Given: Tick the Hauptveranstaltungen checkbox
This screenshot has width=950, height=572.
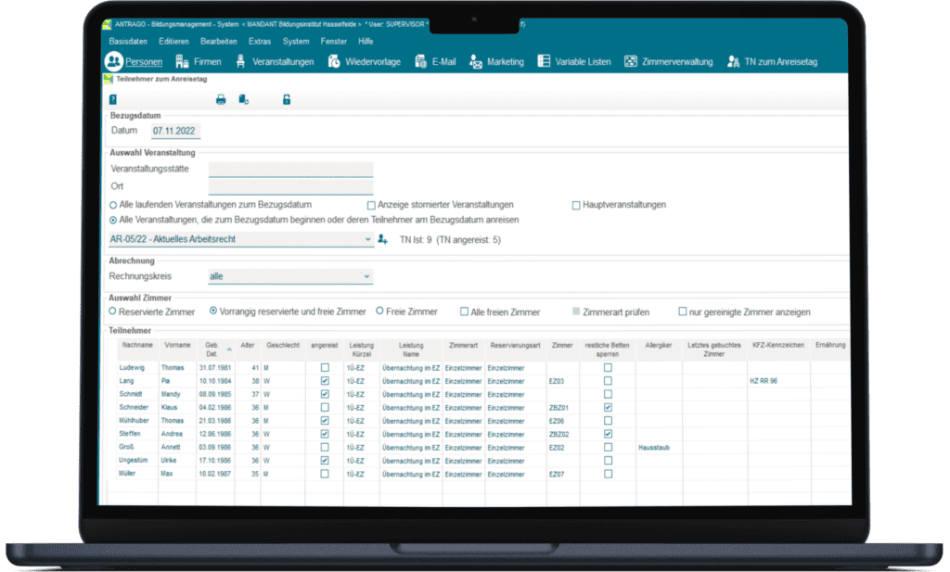Looking at the screenshot, I should pos(576,205).
